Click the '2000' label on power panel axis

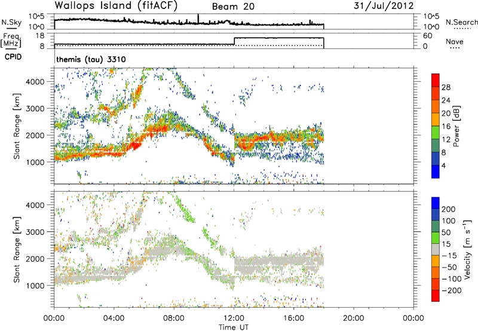pos(35,135)
